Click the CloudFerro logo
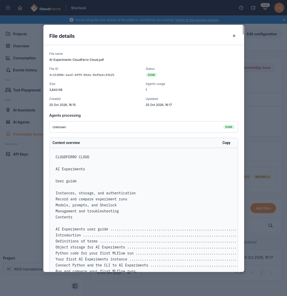 tap(45, 8)
